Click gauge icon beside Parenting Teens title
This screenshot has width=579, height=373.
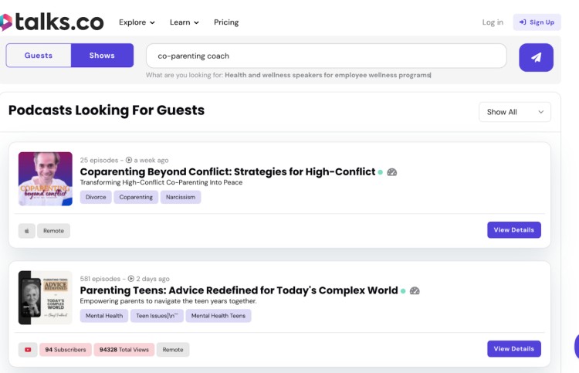coord(415,290)
